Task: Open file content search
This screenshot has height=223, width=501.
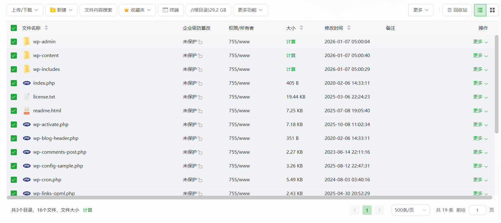Action: (x=98, y=10)
